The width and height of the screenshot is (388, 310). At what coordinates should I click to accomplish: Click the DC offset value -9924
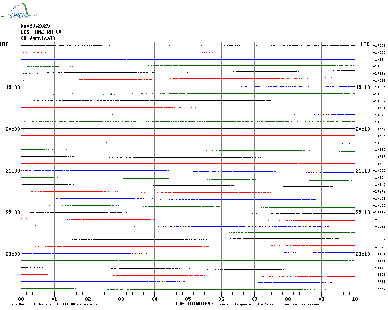pyautogui.click(x=380, y=240)
